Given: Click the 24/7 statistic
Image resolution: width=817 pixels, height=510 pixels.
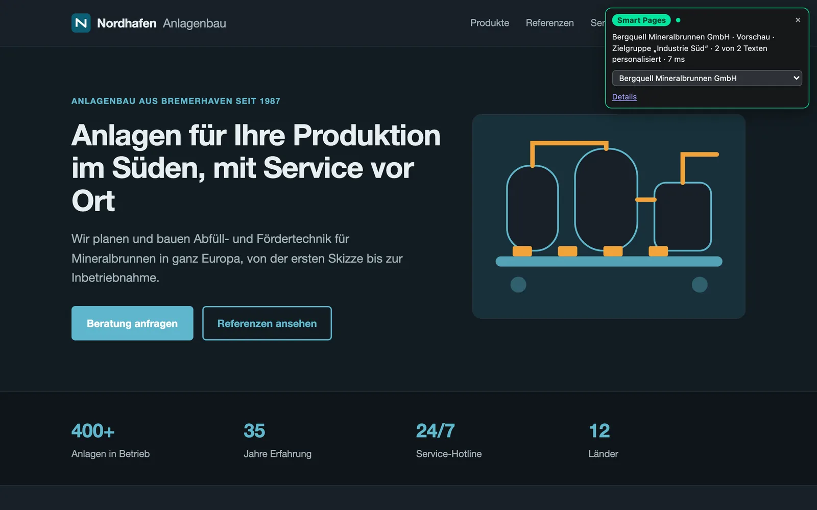Looking at the screenshot, I should click(435, 431).
